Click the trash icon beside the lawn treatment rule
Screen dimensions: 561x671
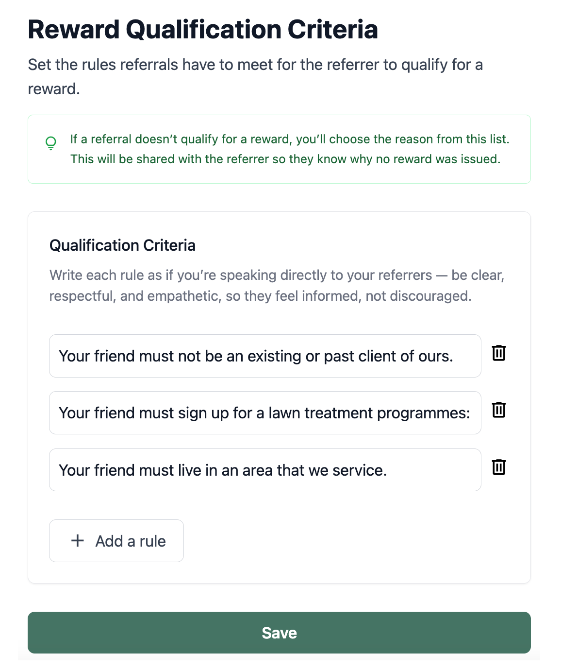tap(499, 411)
